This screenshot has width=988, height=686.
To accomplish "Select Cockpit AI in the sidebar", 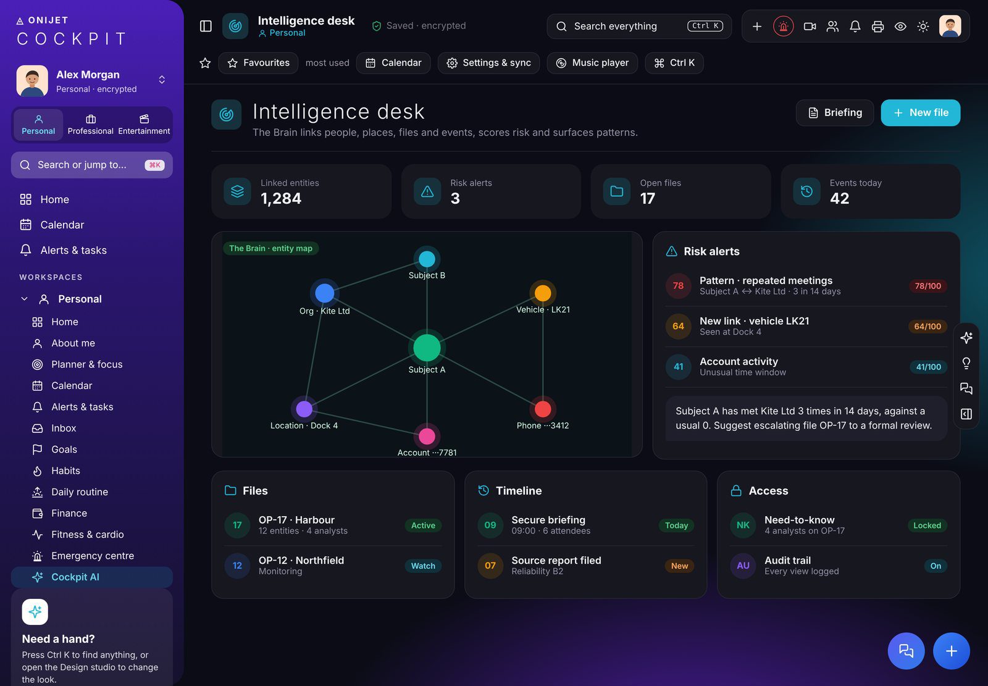I will (92, 577).
